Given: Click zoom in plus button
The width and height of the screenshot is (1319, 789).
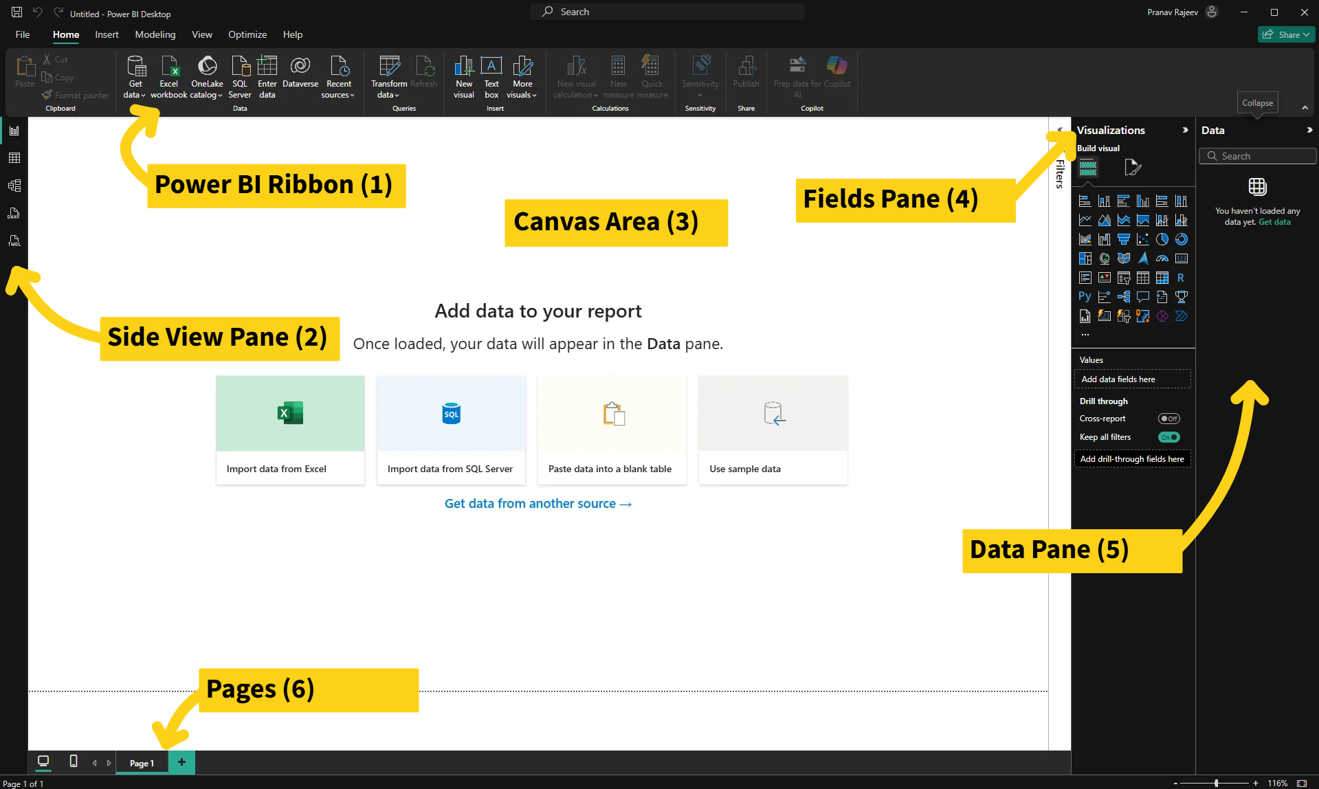Looking at the screenshot, I should 1255,783.
